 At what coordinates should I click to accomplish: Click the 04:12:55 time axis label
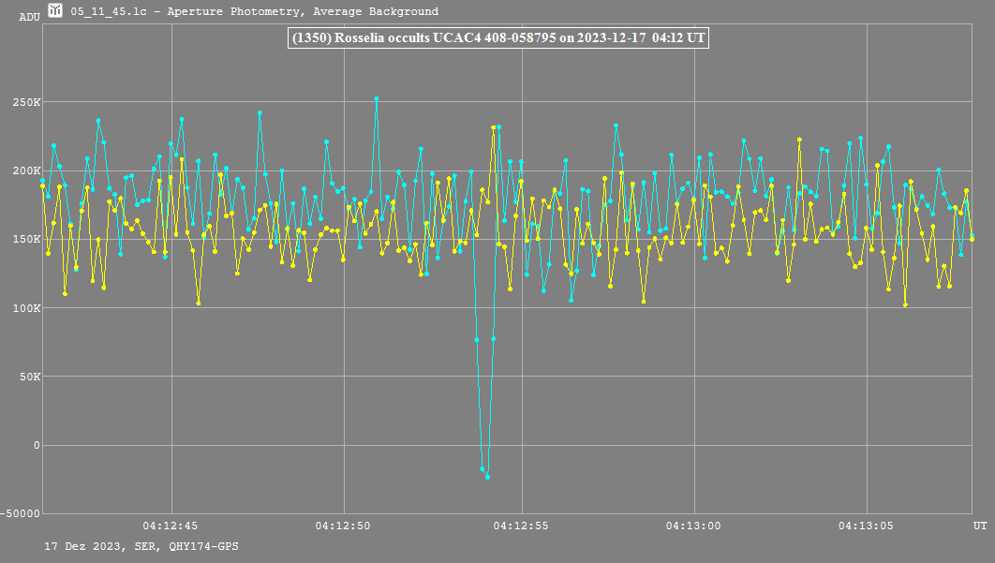[x=519, y=526]
